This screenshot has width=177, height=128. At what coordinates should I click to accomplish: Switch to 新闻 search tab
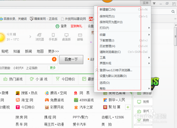[28, 51]
